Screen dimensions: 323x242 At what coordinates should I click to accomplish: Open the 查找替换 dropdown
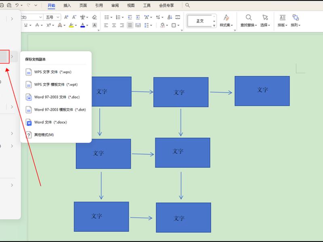pos(249,25)
